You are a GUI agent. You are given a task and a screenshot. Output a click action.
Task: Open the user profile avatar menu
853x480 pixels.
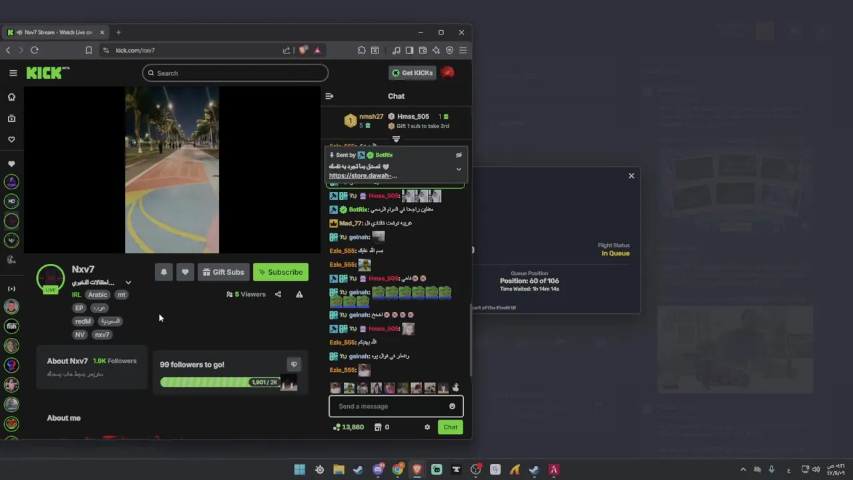pos(448,73)
